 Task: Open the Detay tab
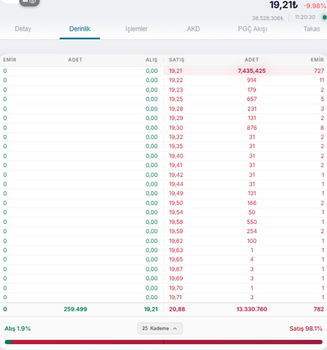[23, 29]
